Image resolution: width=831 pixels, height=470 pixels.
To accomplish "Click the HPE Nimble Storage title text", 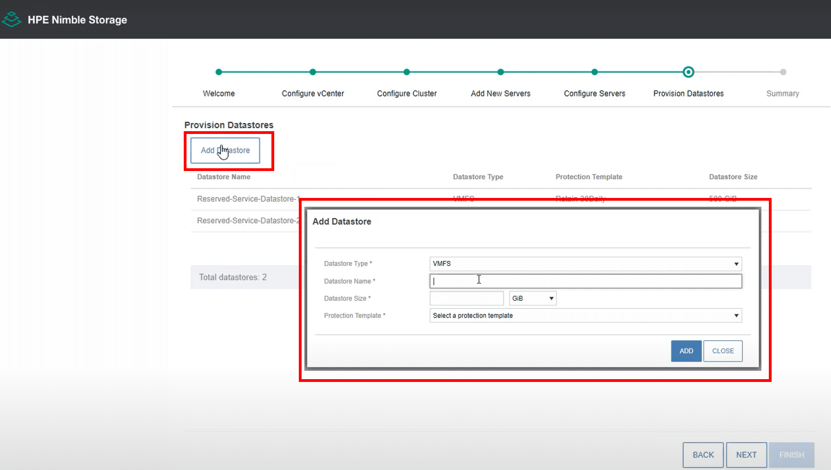I will tap(77, 20).
